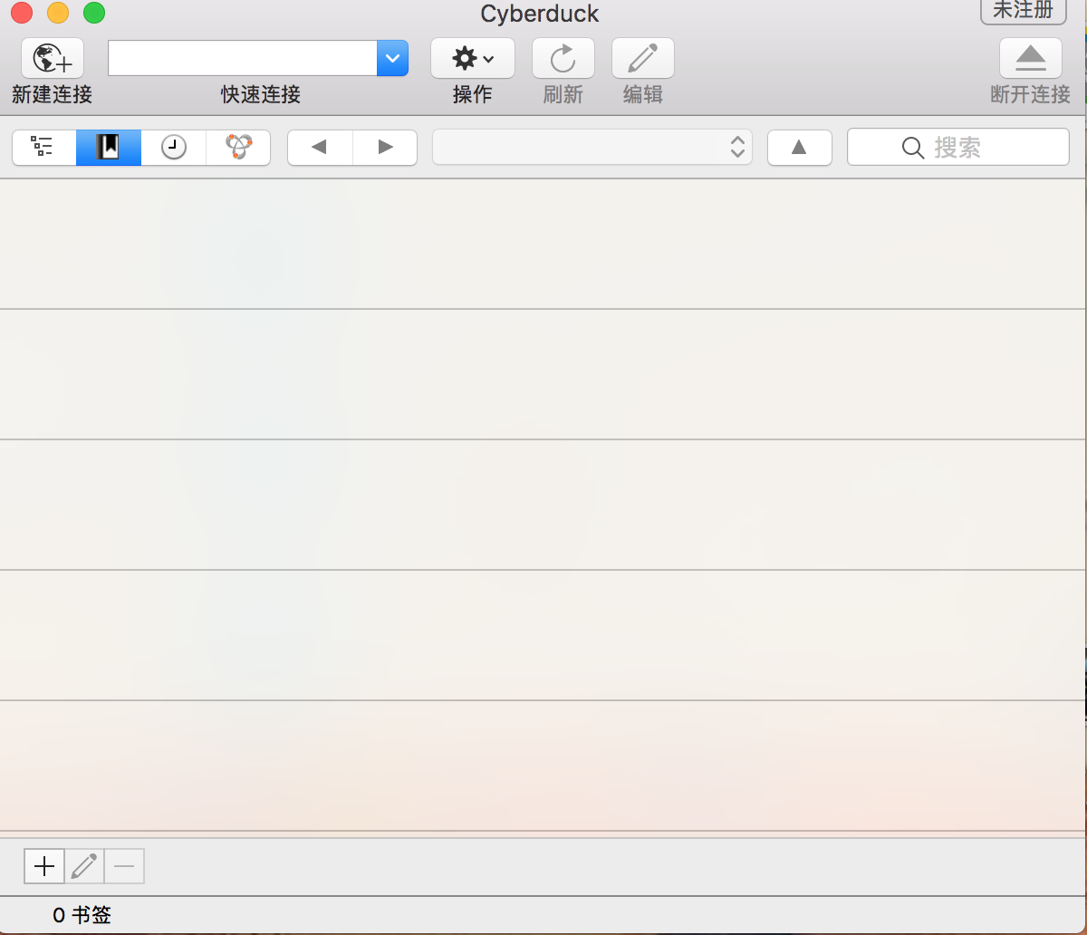
Task: Show the History view clock icon
Action: coord(174,148)
